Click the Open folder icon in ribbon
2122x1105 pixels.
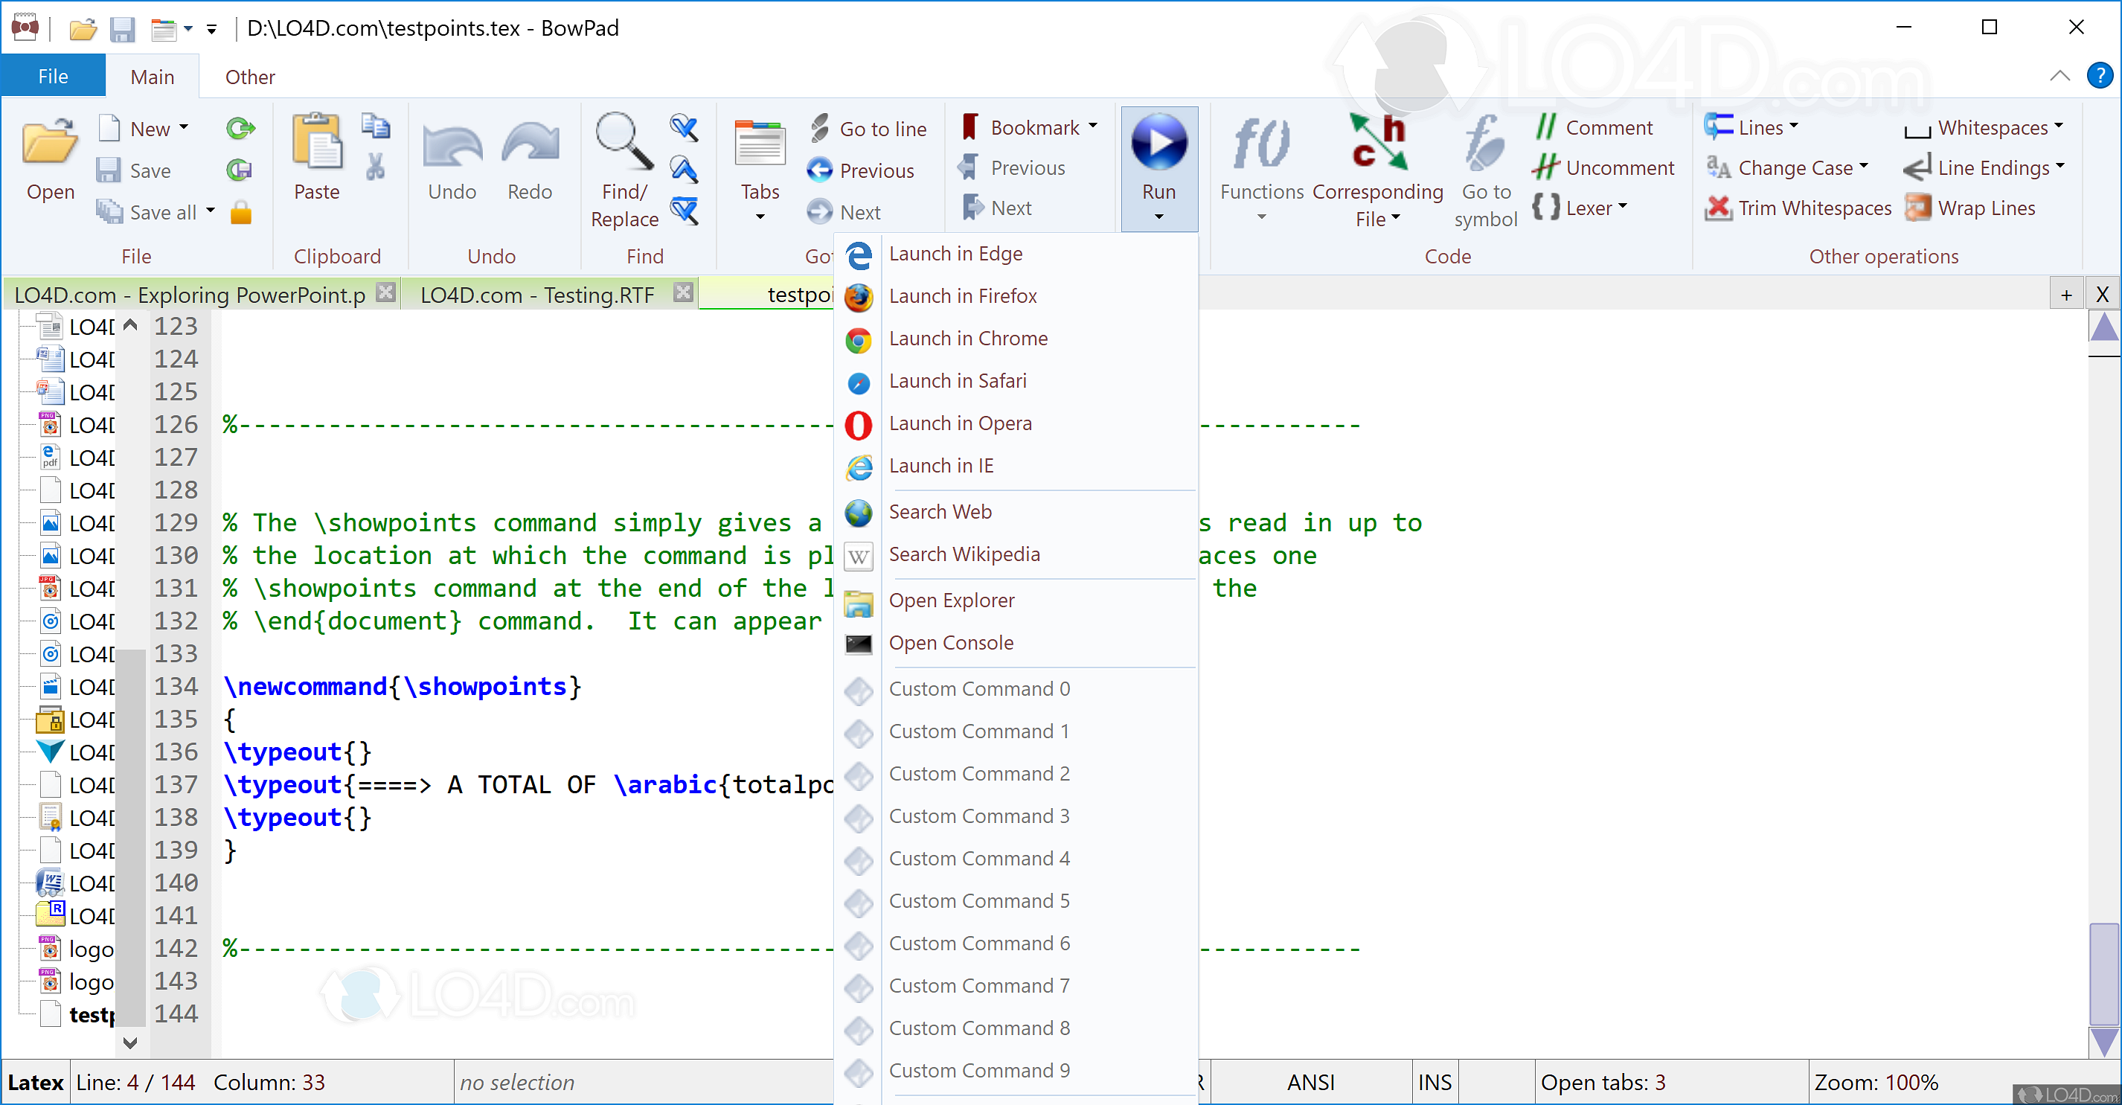click(51, 141)
